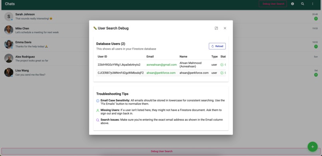Close the User Search Debug dialog
Screen dimensions: 322x156
(225, 28)
